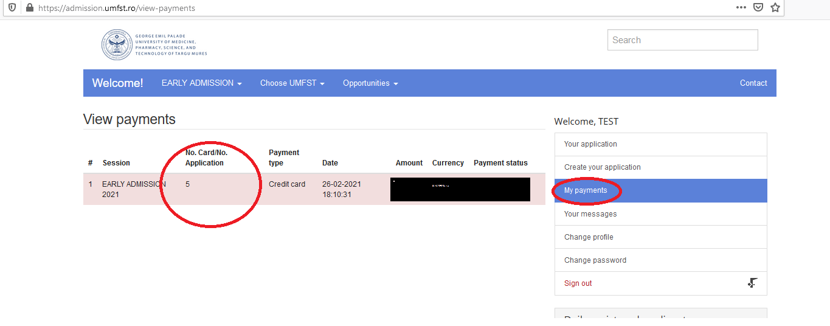Select Change profile option
Screen dimensions: 830x326
(x=589, y=237)
